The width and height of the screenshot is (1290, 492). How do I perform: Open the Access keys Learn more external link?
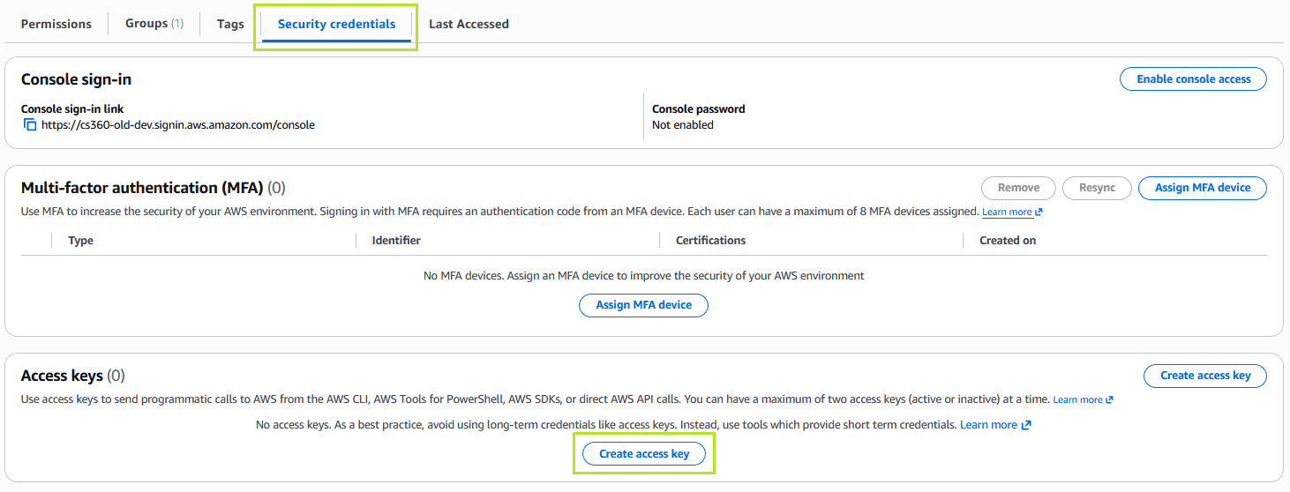point(1083,400)
